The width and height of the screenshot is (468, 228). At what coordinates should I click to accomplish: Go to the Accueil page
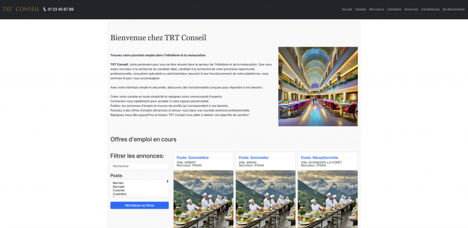[347, 9]
